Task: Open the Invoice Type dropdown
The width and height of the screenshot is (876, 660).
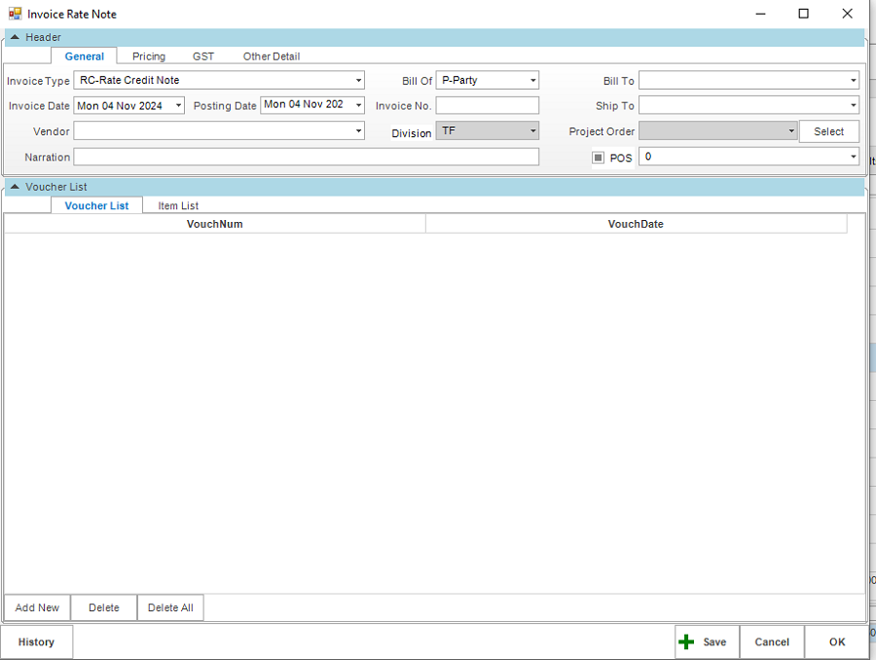Action: 358,81
